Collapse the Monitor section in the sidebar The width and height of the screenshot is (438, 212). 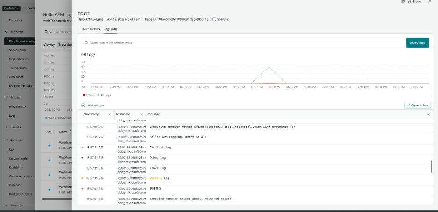click(6, 32)
